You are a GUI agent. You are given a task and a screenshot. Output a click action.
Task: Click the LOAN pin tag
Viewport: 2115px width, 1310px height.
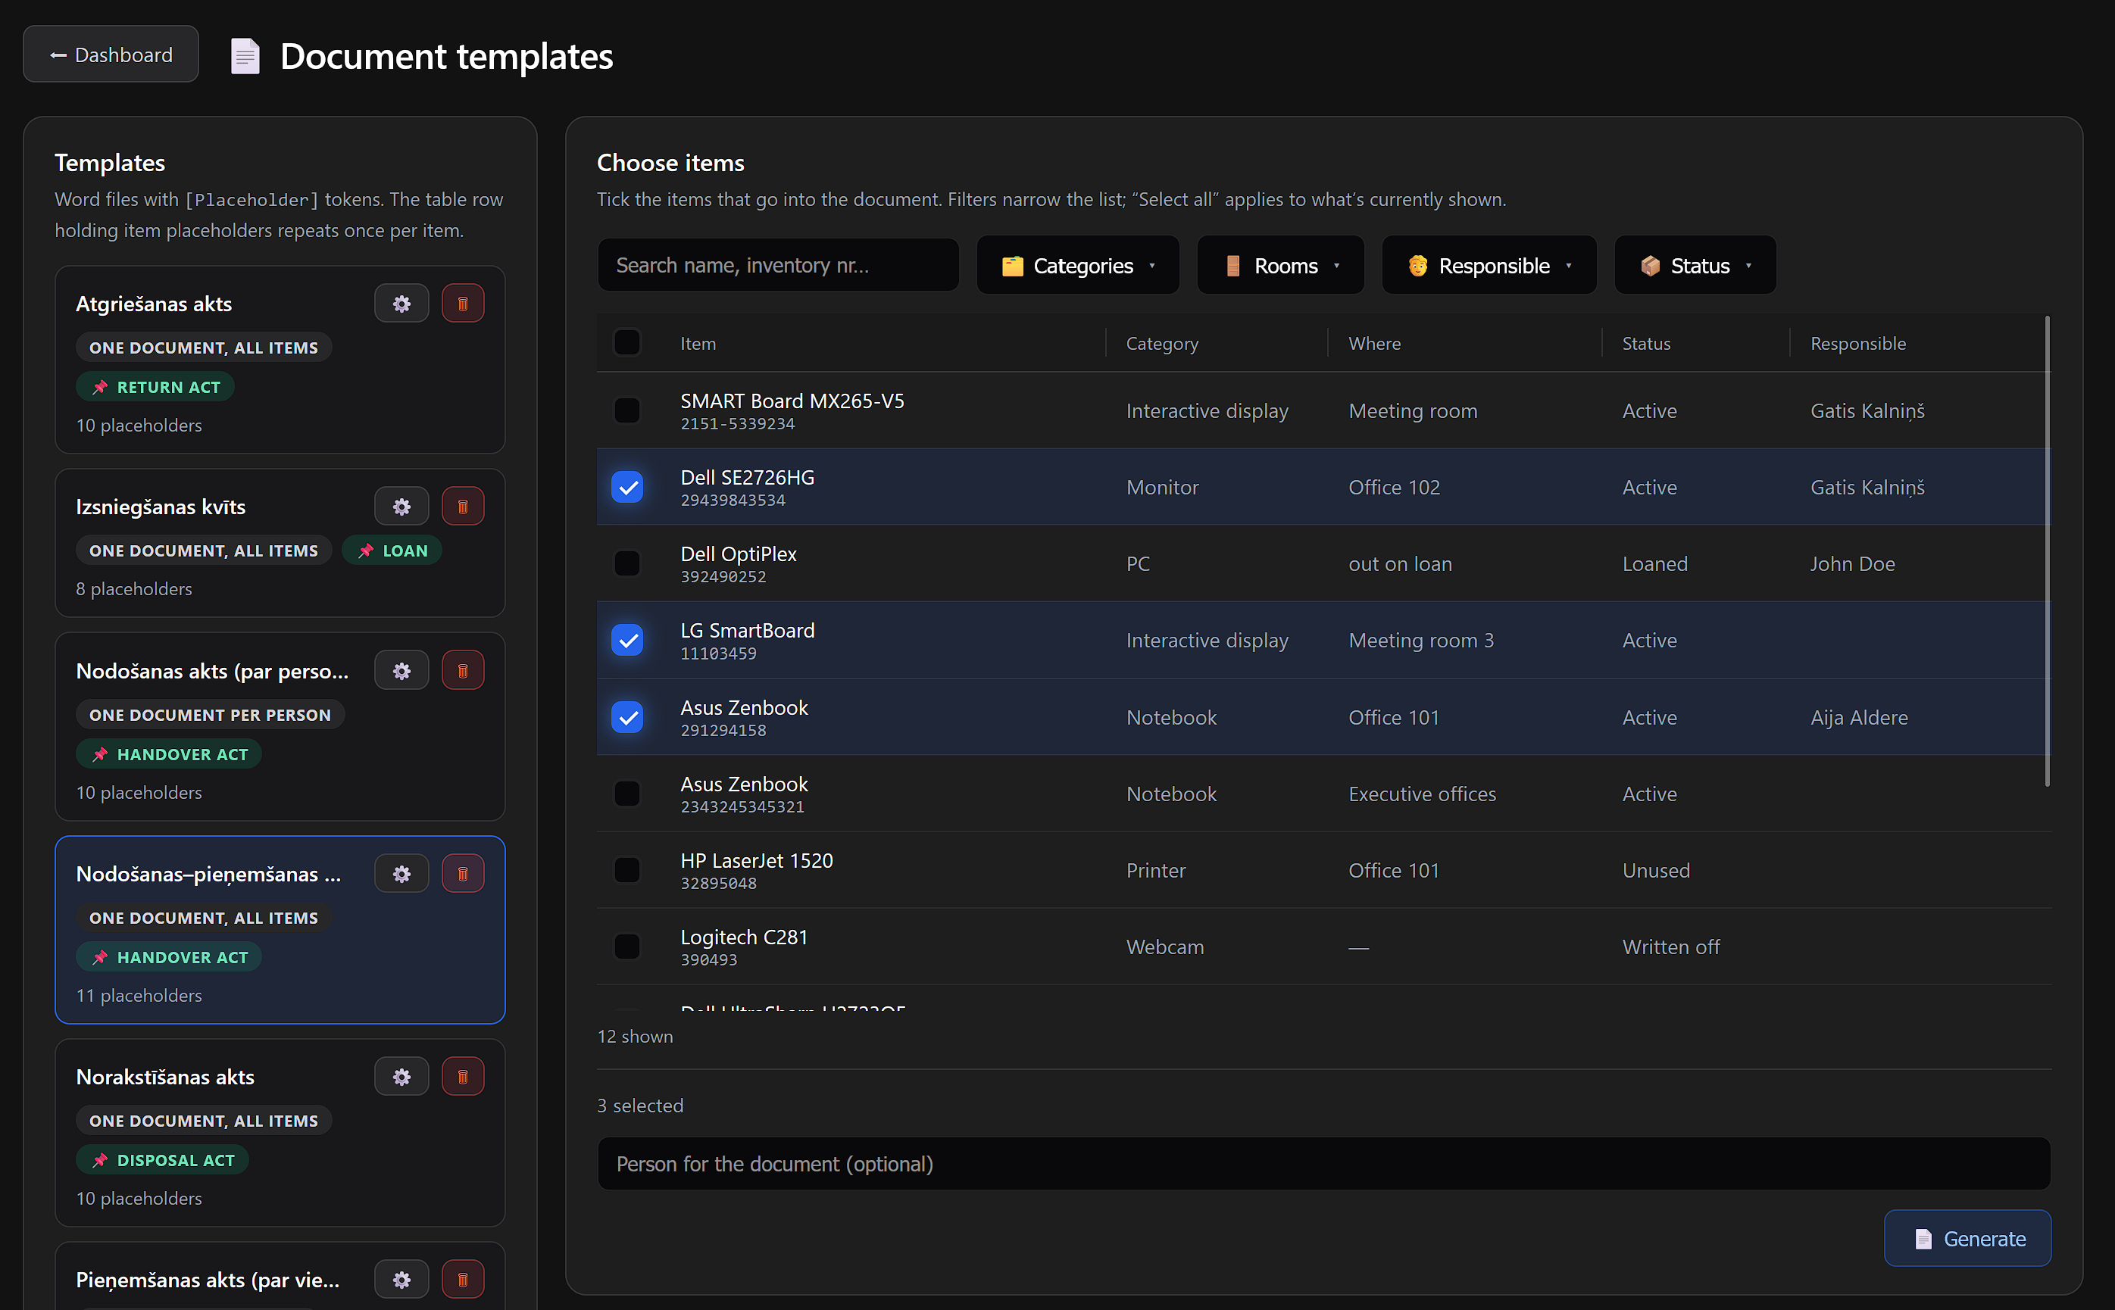[x=392, y=551]
